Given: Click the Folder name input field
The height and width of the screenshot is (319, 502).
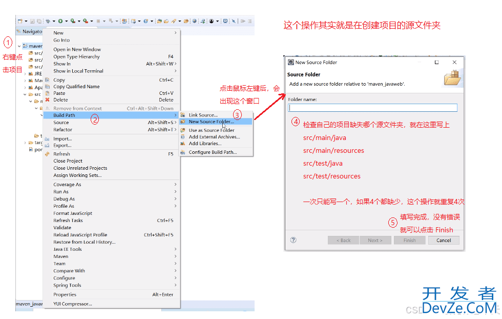Looking at the screenshot, I should [x=373, y=108].
